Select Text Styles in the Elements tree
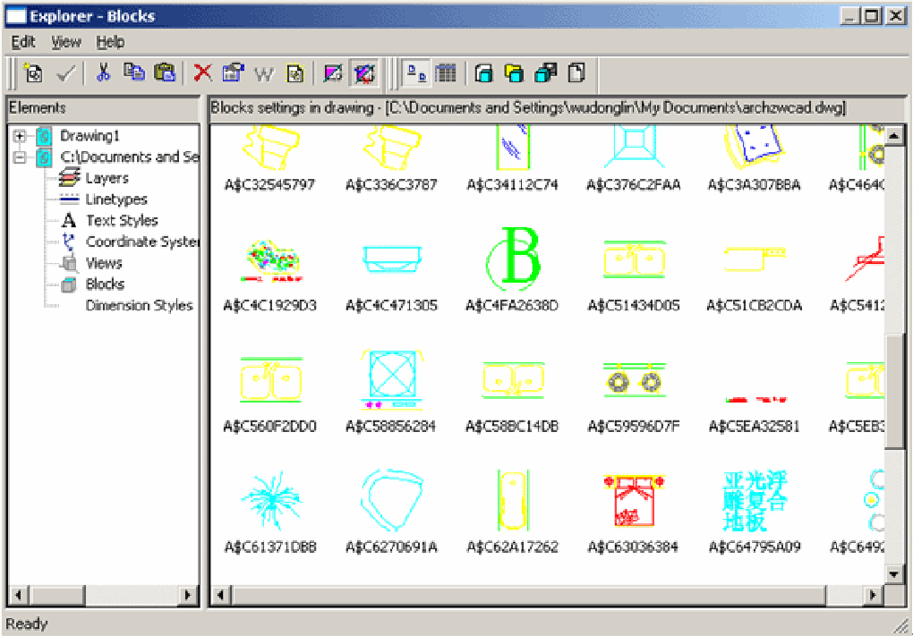Screen dimensions: 913x636 123,221
